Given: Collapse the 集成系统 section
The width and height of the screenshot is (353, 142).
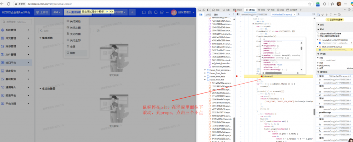Looking at the screenshot, I should click(x=41, y=38).
